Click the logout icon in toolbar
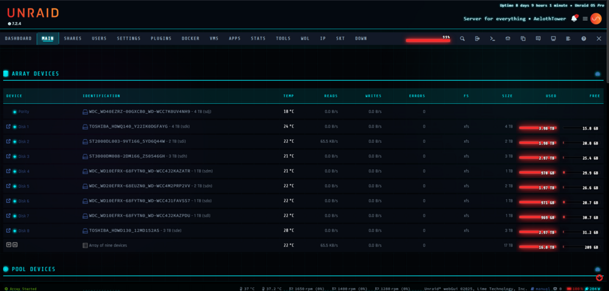 point(477,39)
